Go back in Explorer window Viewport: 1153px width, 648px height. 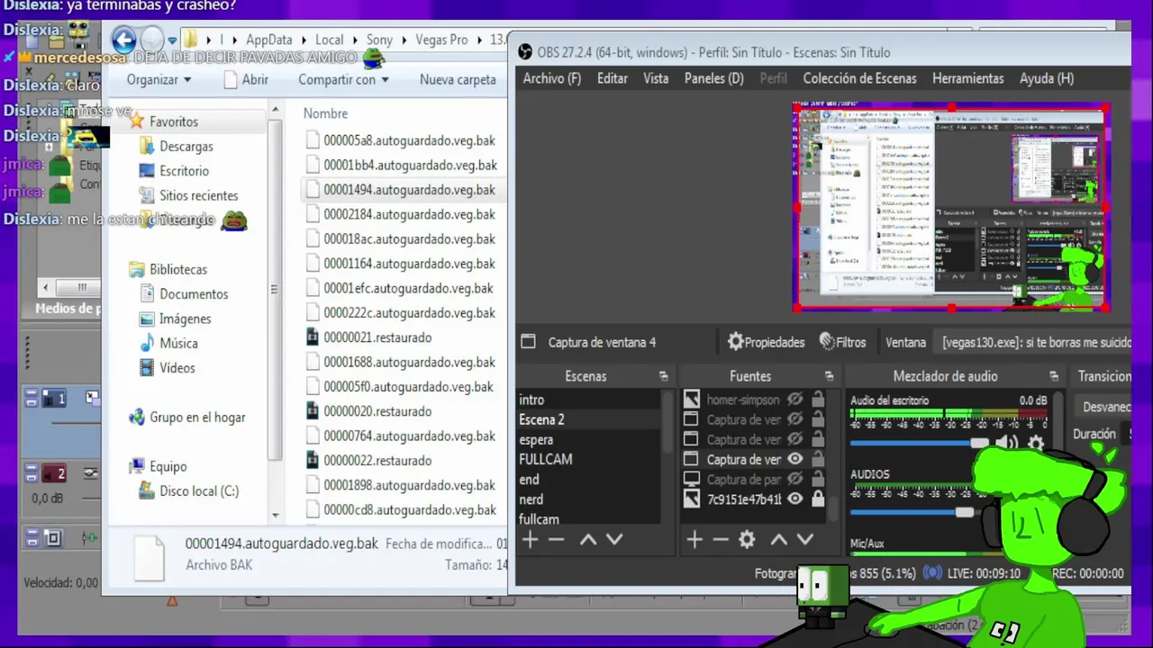click(124, 40)
